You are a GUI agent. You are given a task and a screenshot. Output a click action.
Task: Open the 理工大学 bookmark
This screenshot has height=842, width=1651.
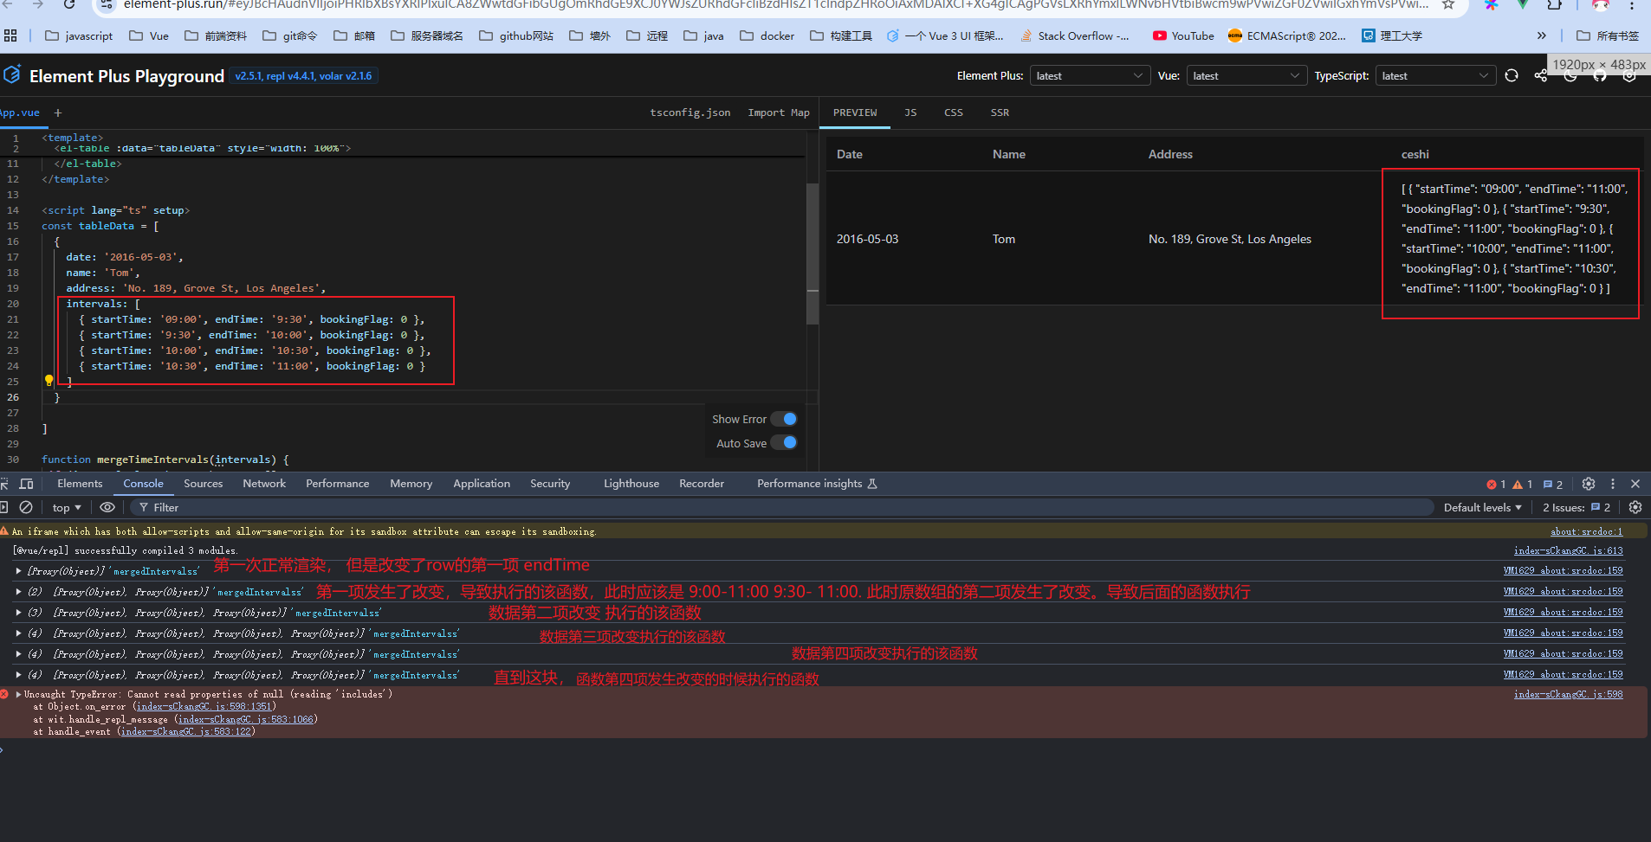[1392, 35]
